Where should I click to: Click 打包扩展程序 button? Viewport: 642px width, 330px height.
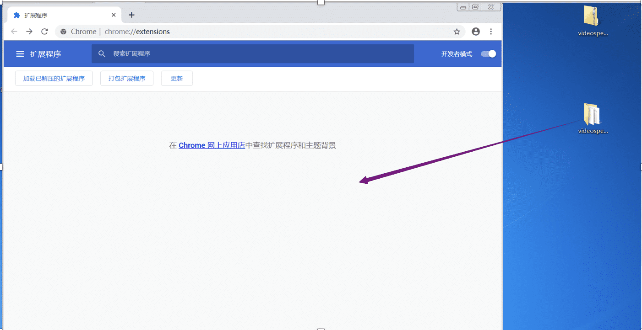tap(127, 78)
